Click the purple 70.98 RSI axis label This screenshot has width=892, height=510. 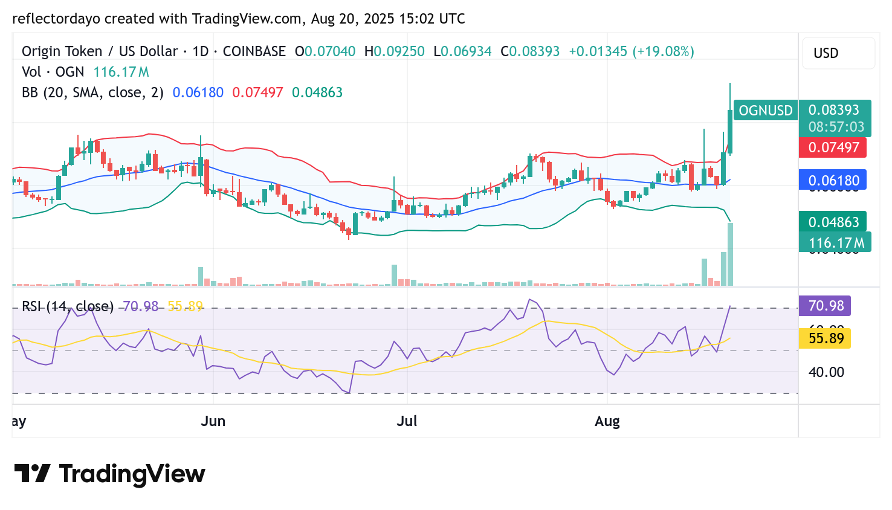point(825,306)
